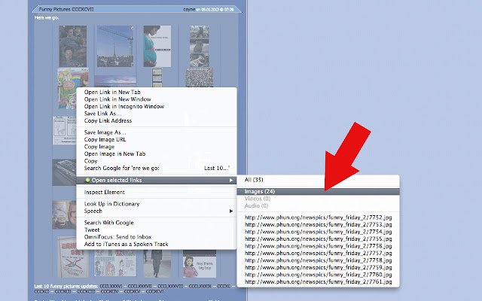This screenshot has height=301, width=482.
Task: Open the link ending in 7754.jpg
Action: (318, 232)
